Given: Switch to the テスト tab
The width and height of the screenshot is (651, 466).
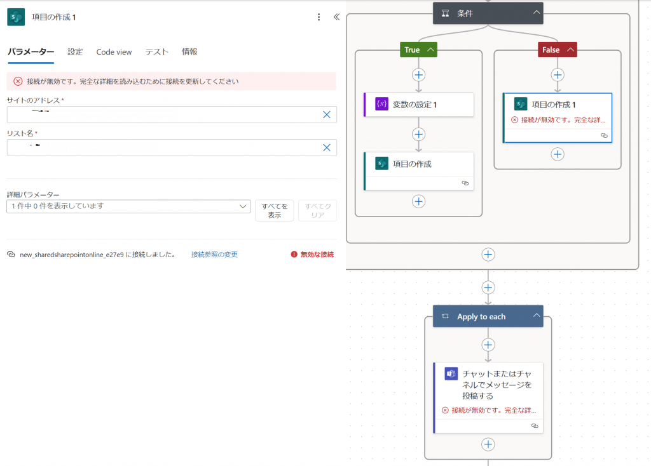Looking at the screenshot, I should tap(156, 52).
